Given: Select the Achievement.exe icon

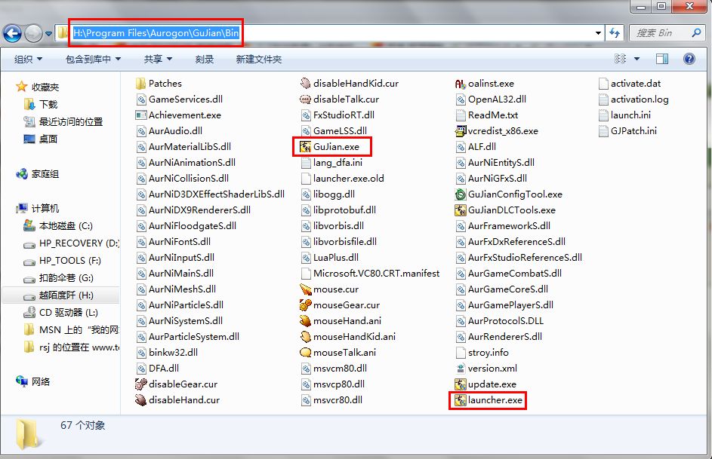Looking at the screenshot, I should click(140, 115).
